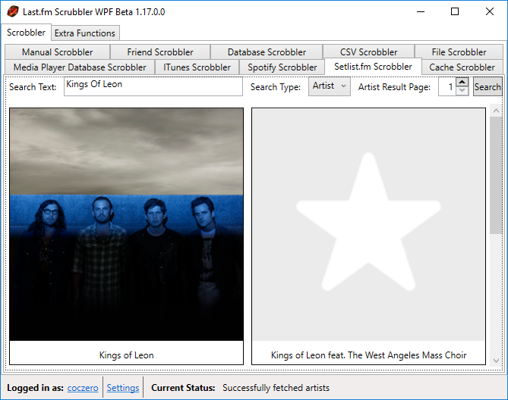Screen dimensions: 508x400
Task: Click the Kings of Leon feat. choir caption
Action: tap(369, 355)
